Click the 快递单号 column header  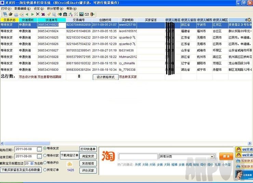click(52, 20)
